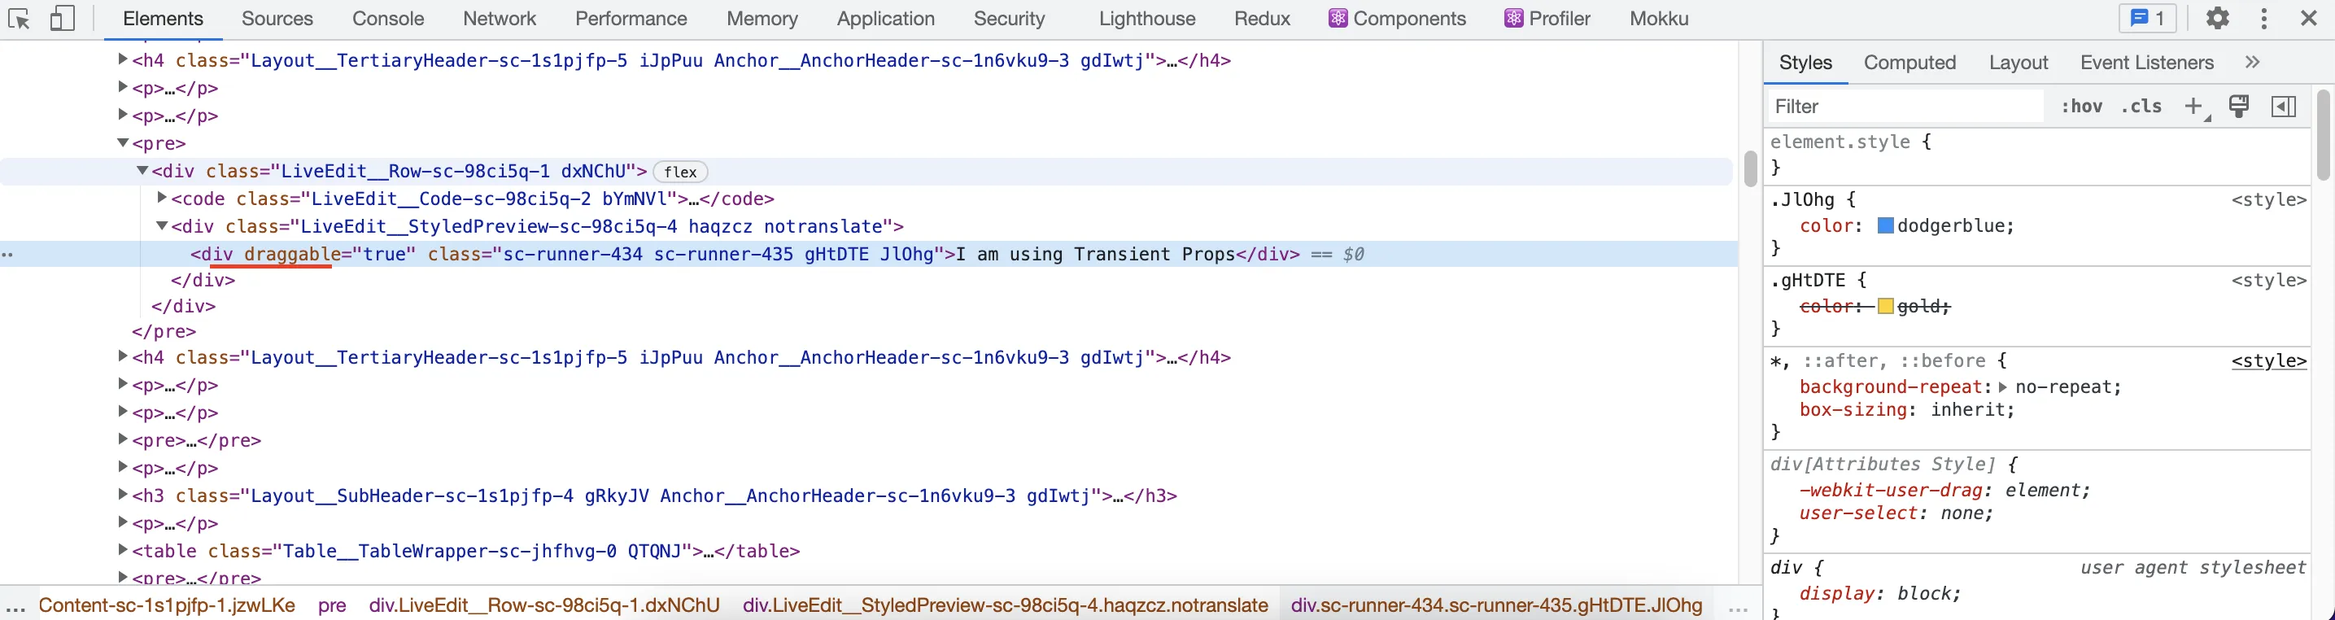Open the style source link for .JlOhg

pyautogui.click(x=2269, y=200)
